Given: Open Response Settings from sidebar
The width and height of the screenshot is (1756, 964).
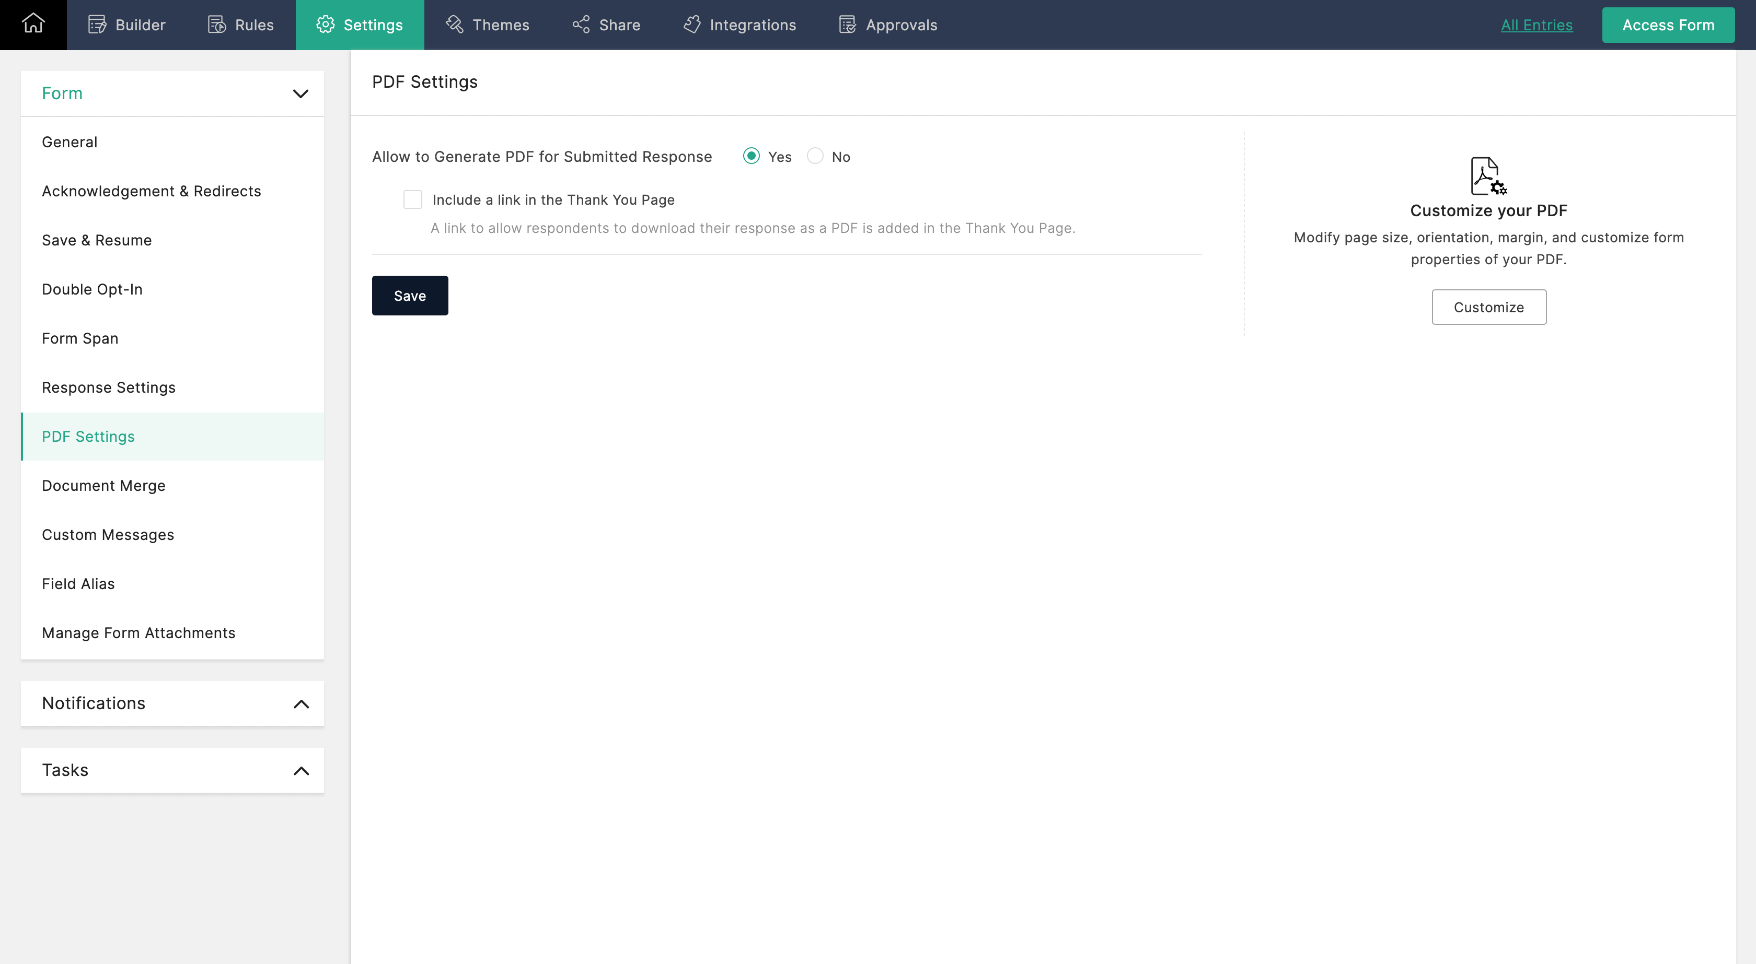Looking at the screenshot, I should (108, 387).
